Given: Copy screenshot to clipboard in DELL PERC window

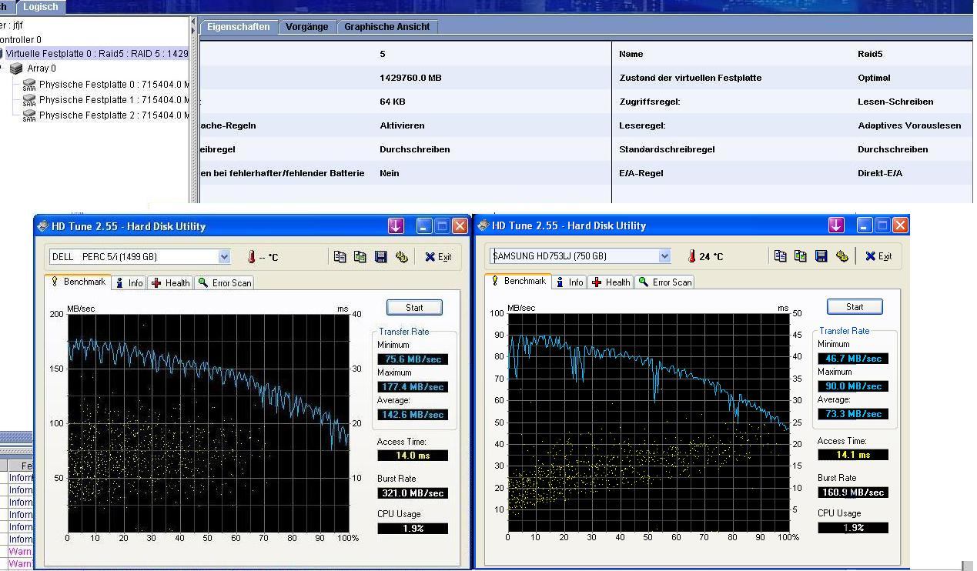Looking at the screenshot, I should click(360, 257).
